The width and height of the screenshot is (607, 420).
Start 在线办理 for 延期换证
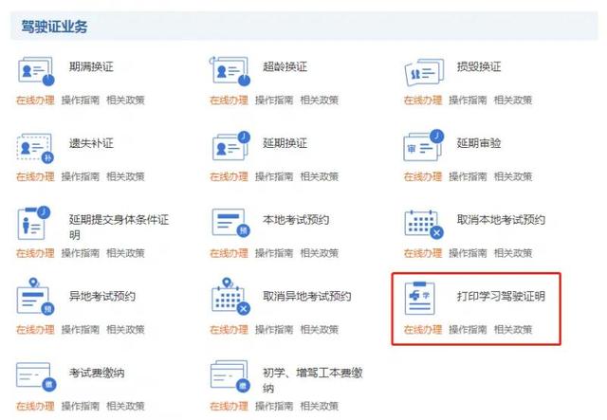[229, 177]
